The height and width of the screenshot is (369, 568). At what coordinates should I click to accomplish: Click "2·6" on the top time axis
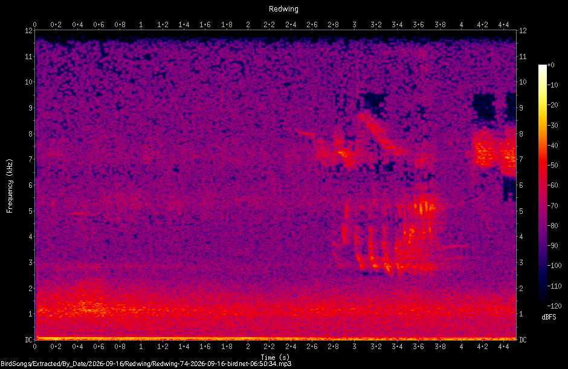click(x=312, y=25)
